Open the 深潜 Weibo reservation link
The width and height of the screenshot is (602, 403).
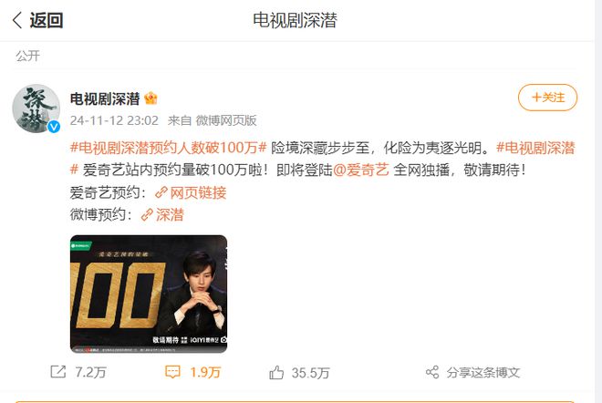[162, 214]
